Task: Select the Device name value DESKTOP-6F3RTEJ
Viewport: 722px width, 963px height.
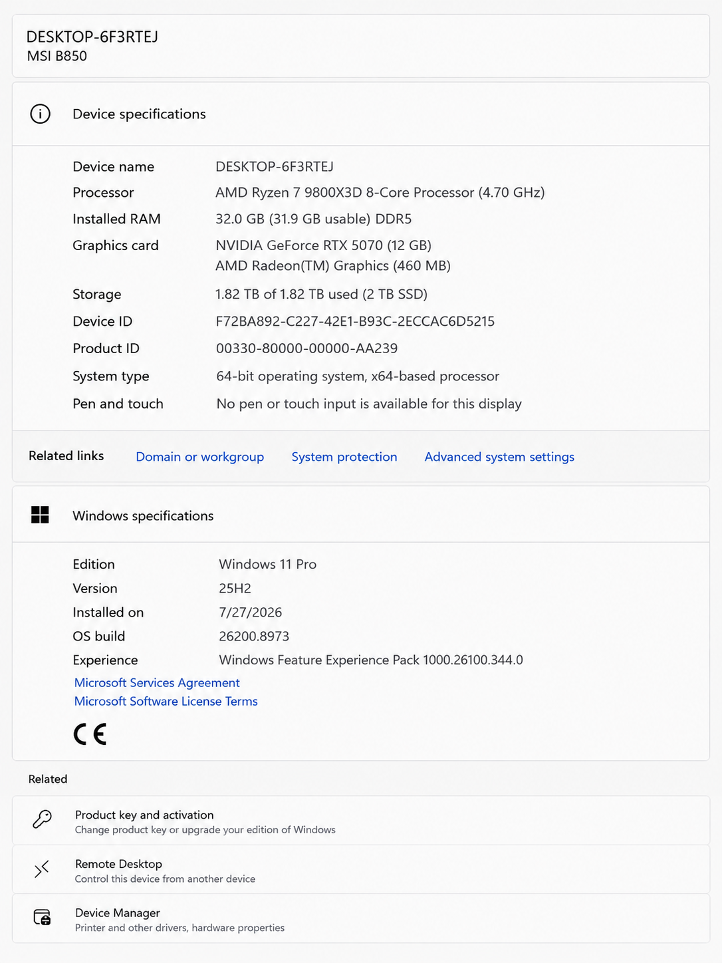Action: (275, 166)
